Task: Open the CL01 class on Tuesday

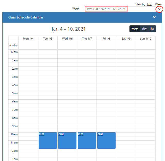Action: coord(48,140)
